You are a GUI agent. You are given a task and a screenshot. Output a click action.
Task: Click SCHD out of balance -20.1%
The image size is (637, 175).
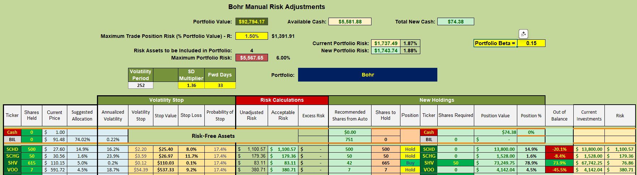click(x=559, y=149)
